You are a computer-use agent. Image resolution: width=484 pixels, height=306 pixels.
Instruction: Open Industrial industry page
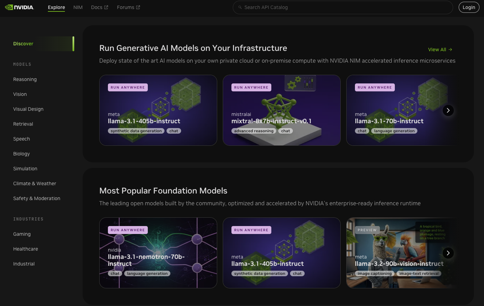[x=24, y=264]
